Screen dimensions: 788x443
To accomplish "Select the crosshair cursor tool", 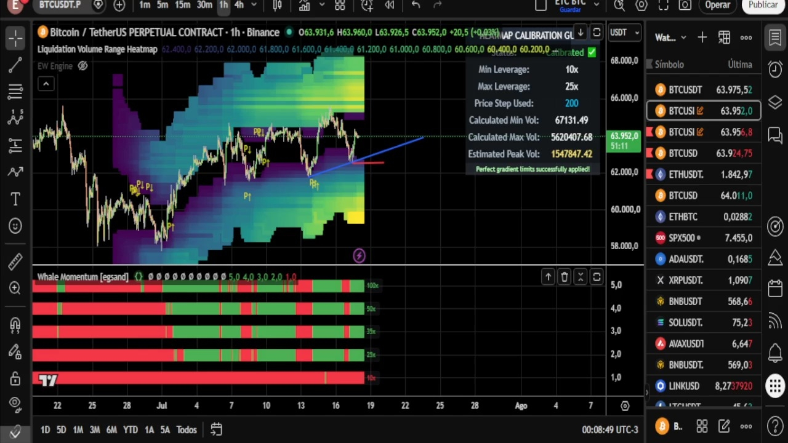I will tap(15, 38).
